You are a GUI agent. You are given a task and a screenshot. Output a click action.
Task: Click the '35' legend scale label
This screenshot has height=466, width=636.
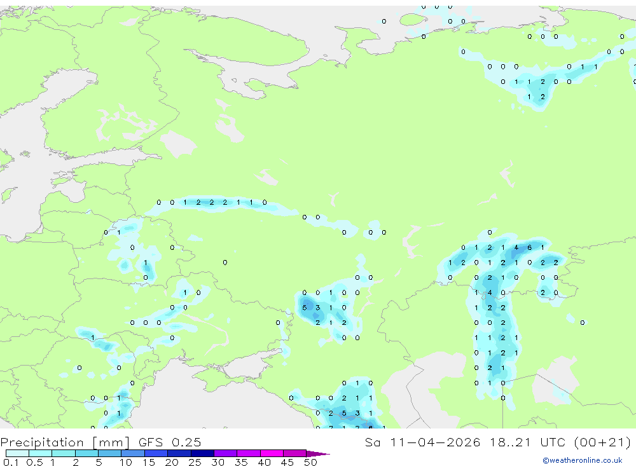pos(241,462)
